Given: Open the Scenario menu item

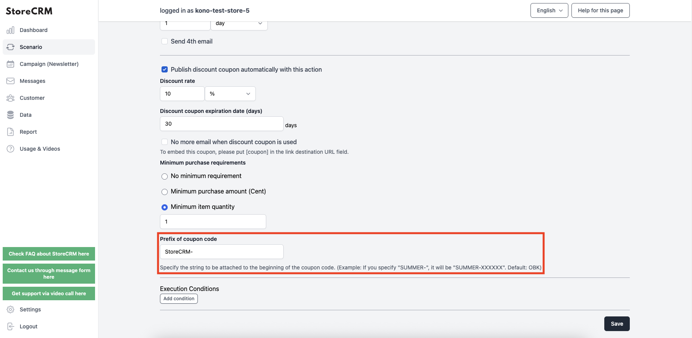Looking at the screenshot, I should (x=49, y=47).
